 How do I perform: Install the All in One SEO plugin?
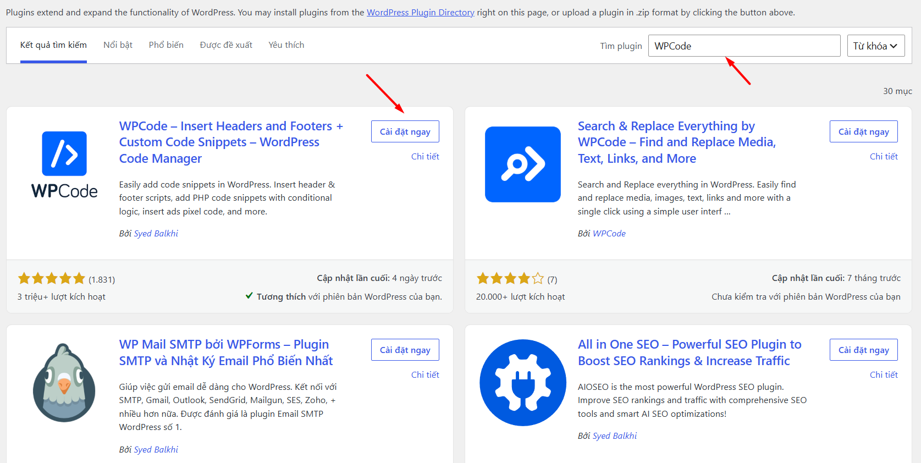(x=863, y=350)
